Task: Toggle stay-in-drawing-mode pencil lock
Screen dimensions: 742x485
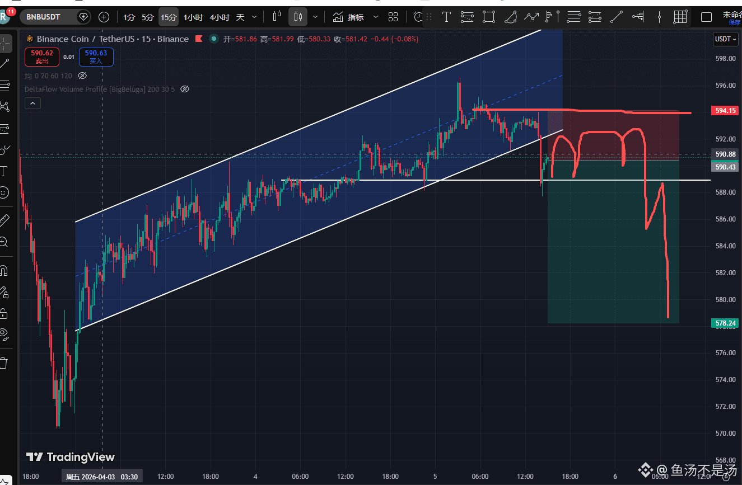Action: click(x=4, y=292)
